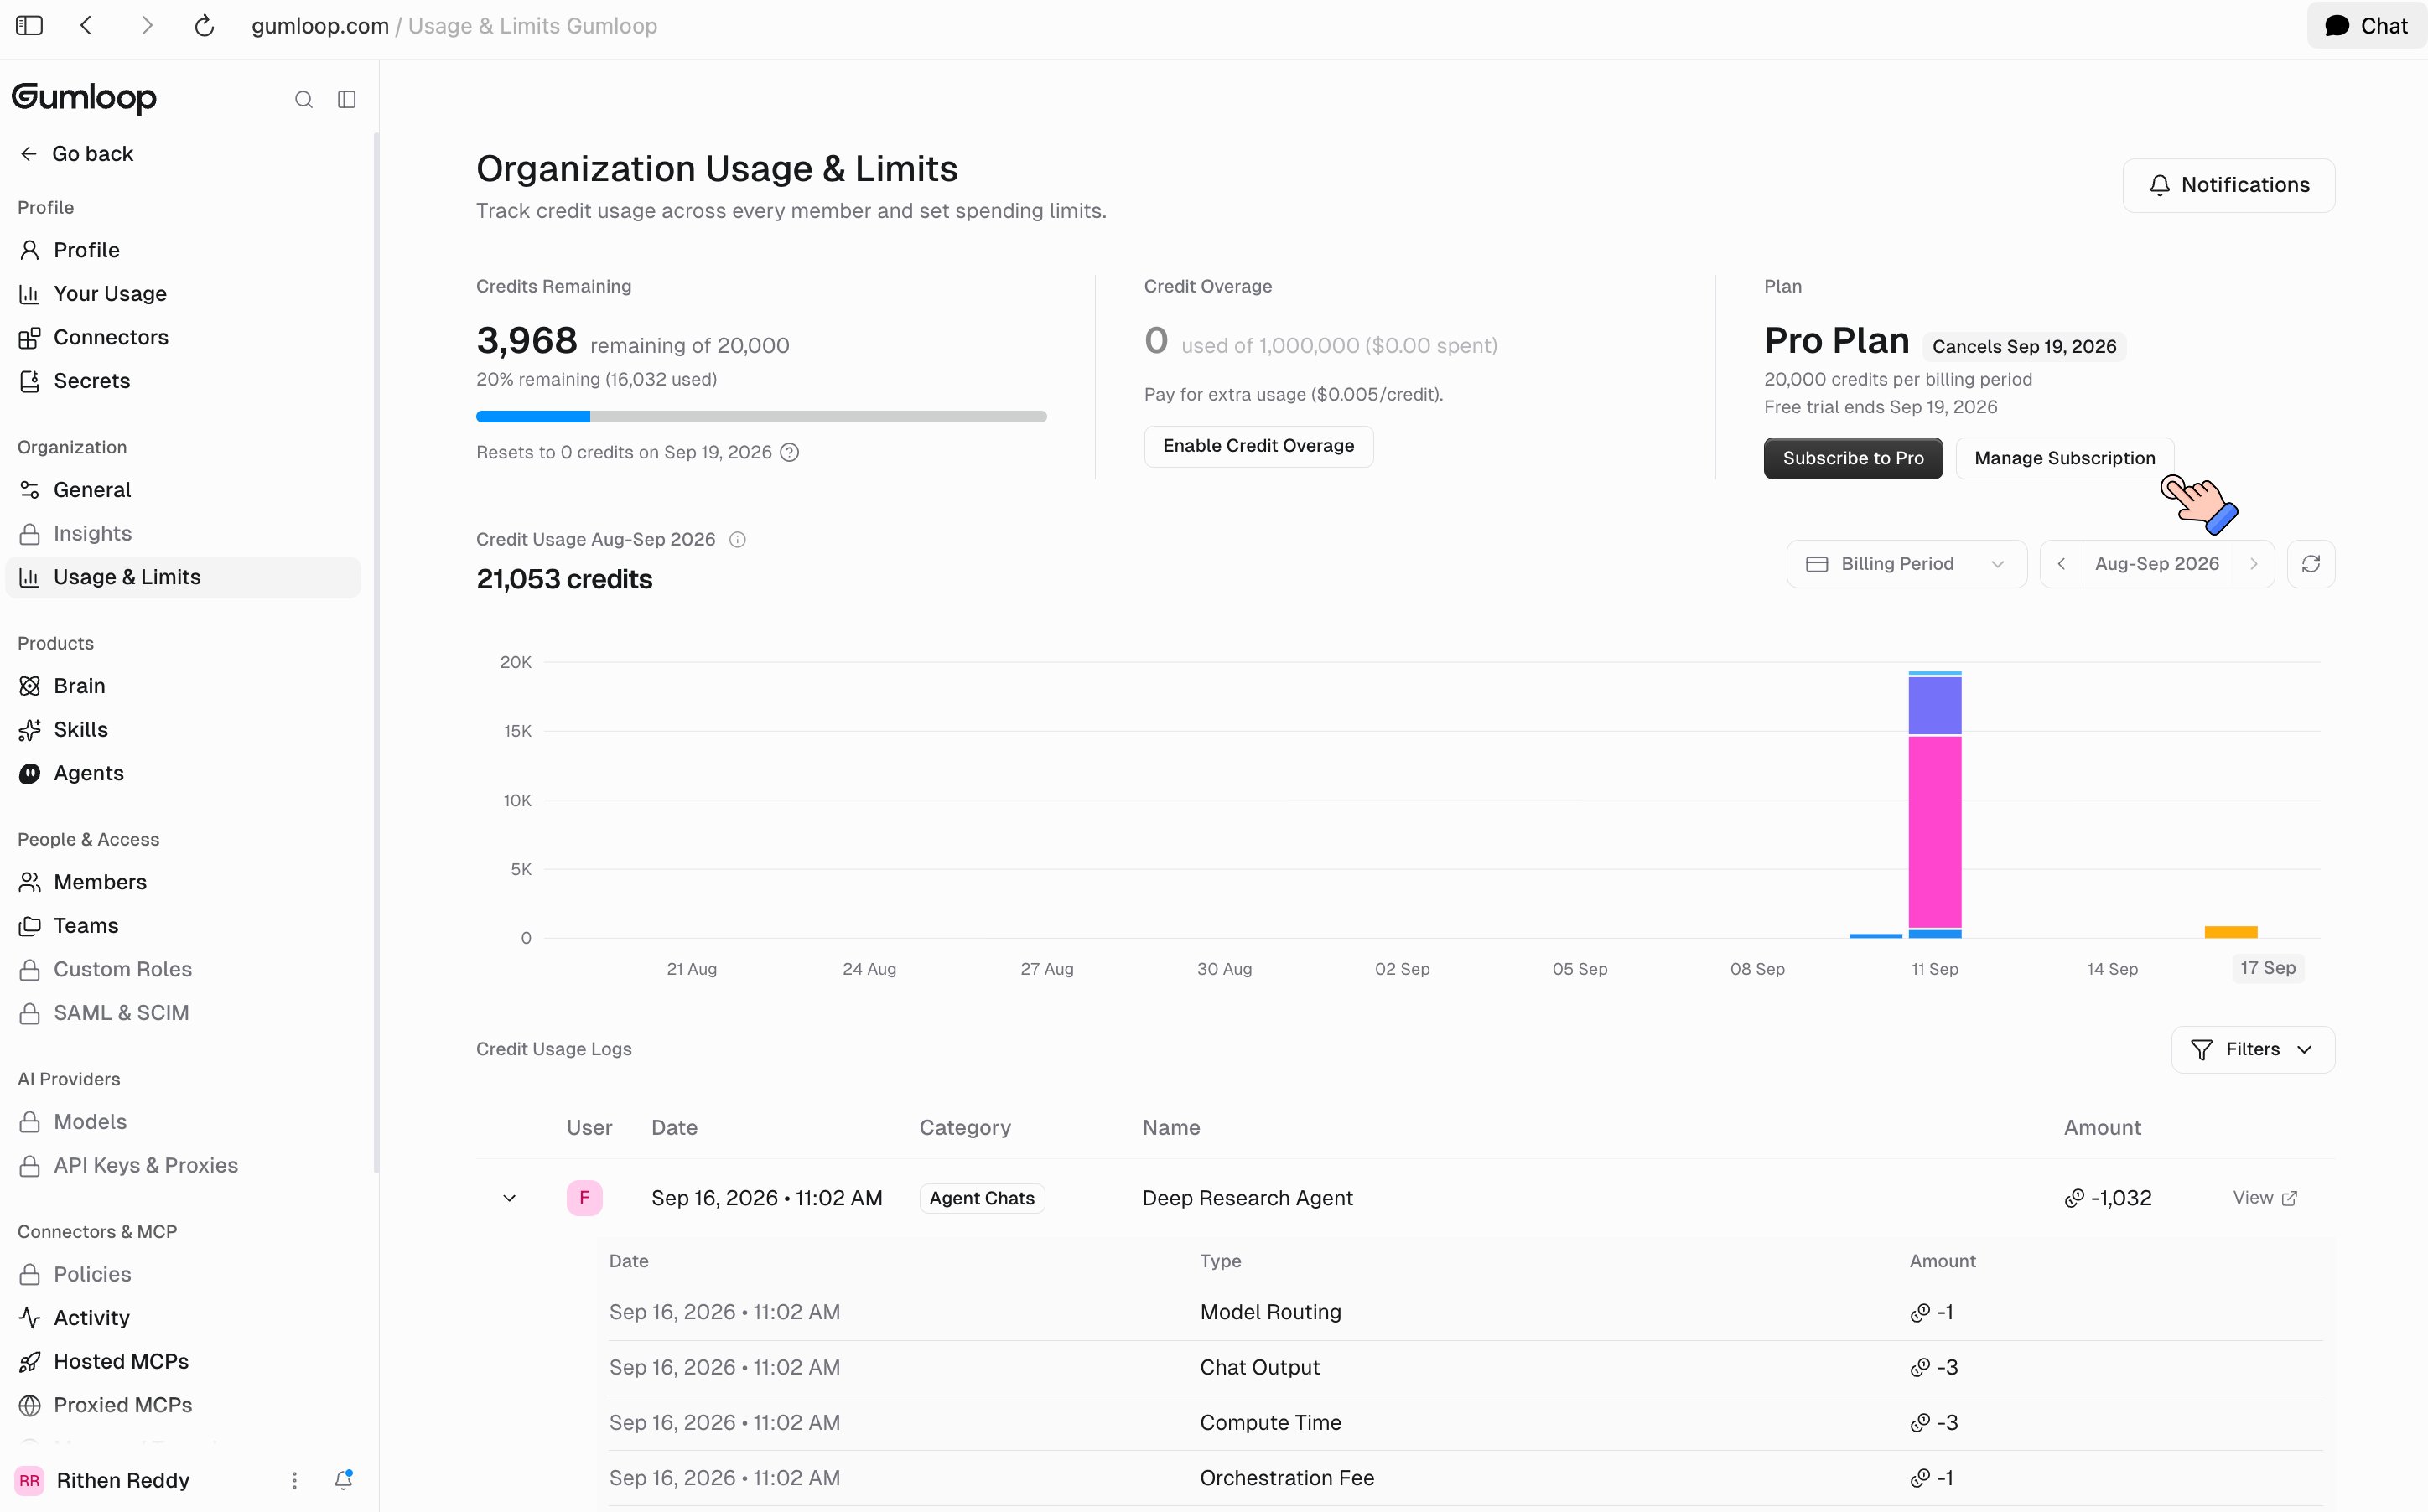Image resolution: width=2428 pixels, height=1512 pixels.
Task: Open the Connectors page
Action: tap(183, 337)
